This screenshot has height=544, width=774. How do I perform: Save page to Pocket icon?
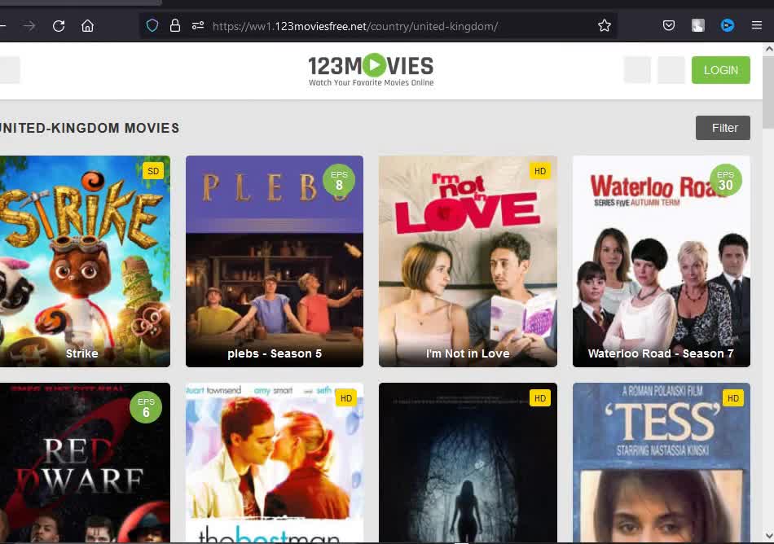(x=669, y=25)
